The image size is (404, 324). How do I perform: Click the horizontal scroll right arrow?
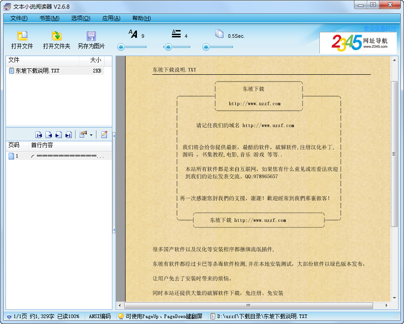386,305
